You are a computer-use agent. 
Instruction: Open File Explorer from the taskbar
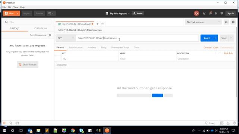pyautogui.click(x=38, y=131)
